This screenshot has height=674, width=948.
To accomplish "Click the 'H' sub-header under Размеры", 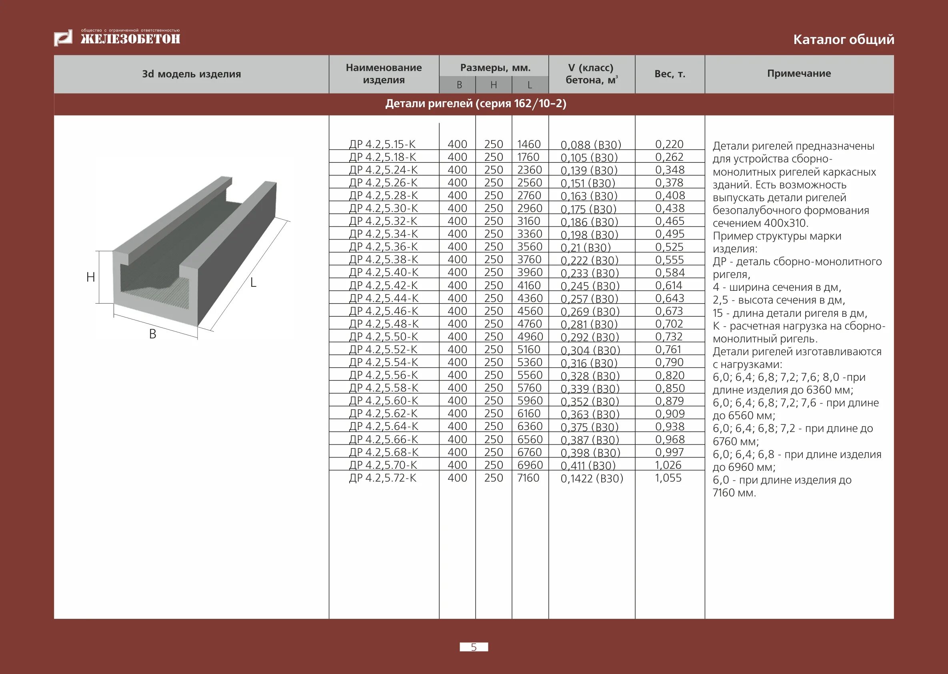I will pos(494,85).
